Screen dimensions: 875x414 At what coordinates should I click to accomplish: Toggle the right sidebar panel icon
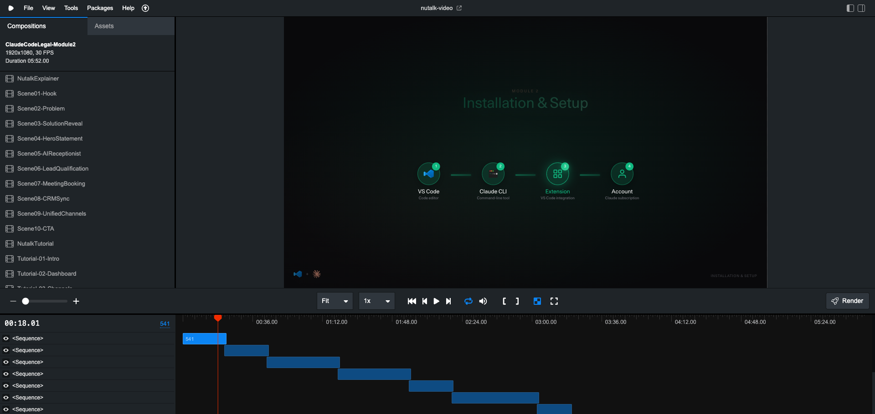click(x=862, y=8)
